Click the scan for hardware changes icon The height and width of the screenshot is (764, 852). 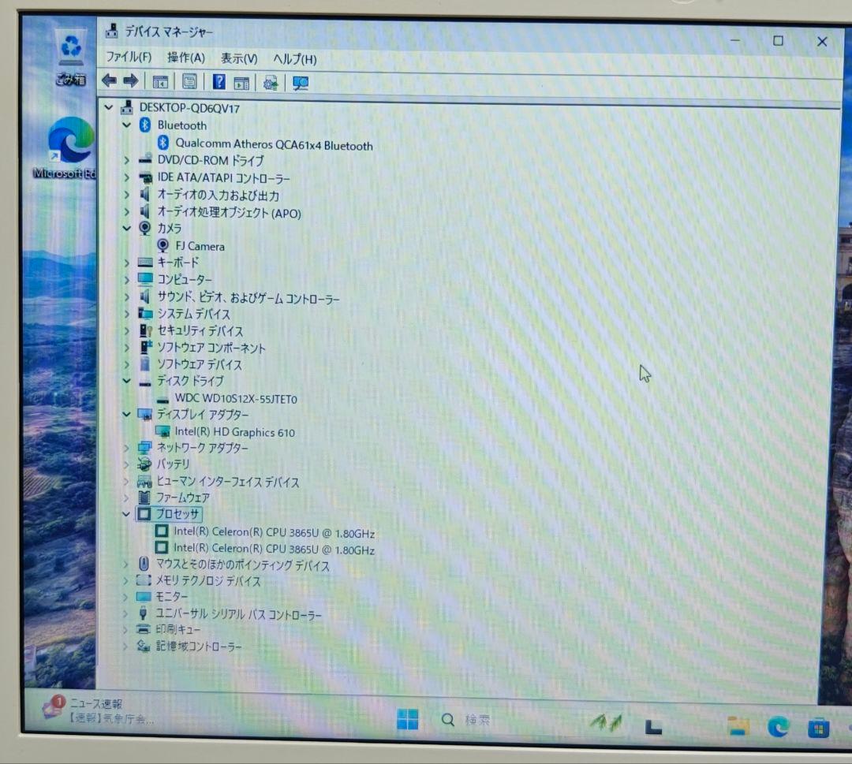[x=300, y=83]
